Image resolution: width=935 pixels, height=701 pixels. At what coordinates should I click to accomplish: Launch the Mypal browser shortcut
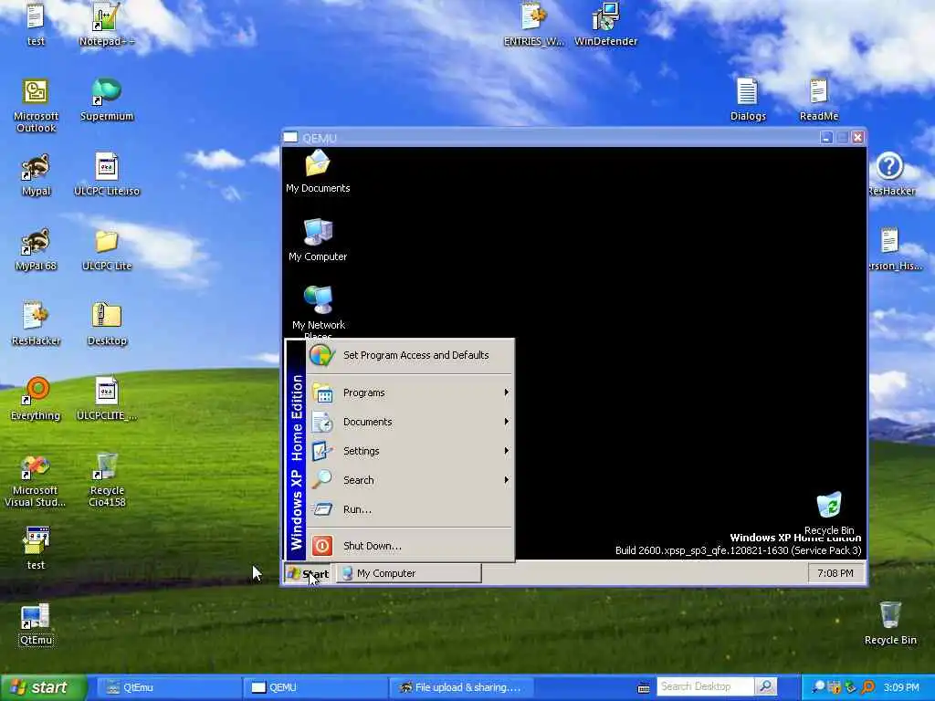pos(36,174)
